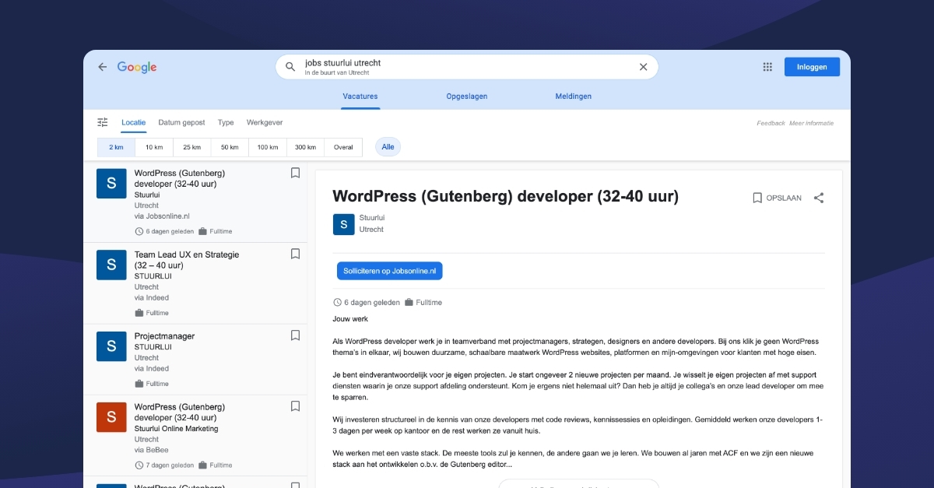
Task: Choose the 50 km distance option
Action: (230, 147)
